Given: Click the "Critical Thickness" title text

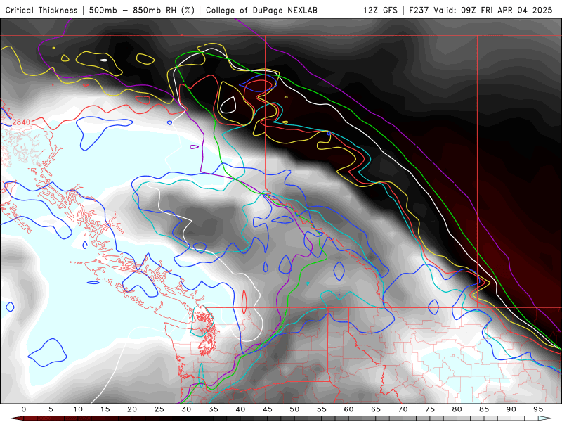Looking at the screenshot, I should [x=41, y=10].
